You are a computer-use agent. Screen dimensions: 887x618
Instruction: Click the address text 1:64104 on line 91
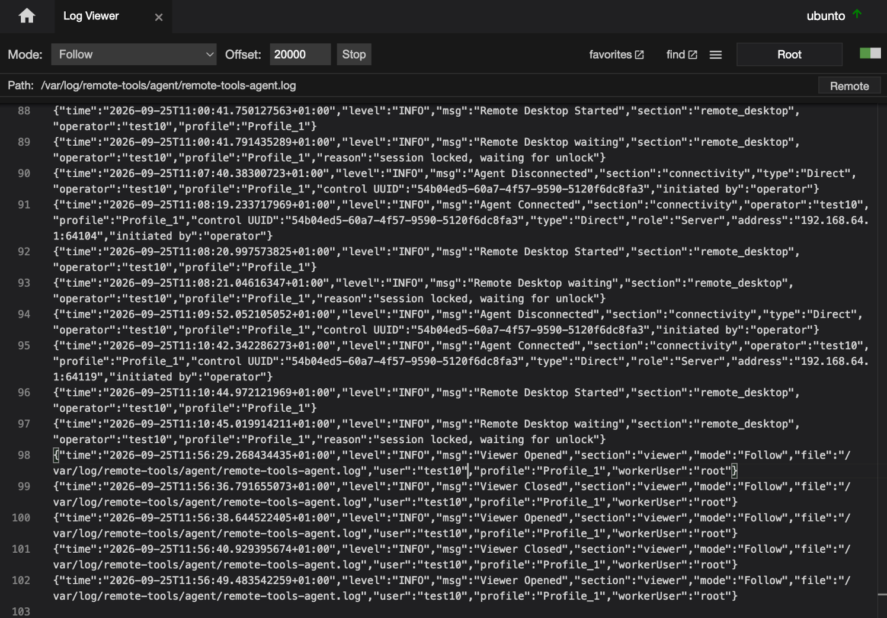[x=75, y=236]
